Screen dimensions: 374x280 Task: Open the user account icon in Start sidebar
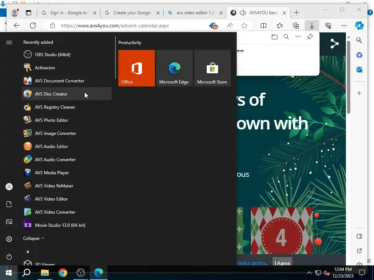(x=9, y=186)
